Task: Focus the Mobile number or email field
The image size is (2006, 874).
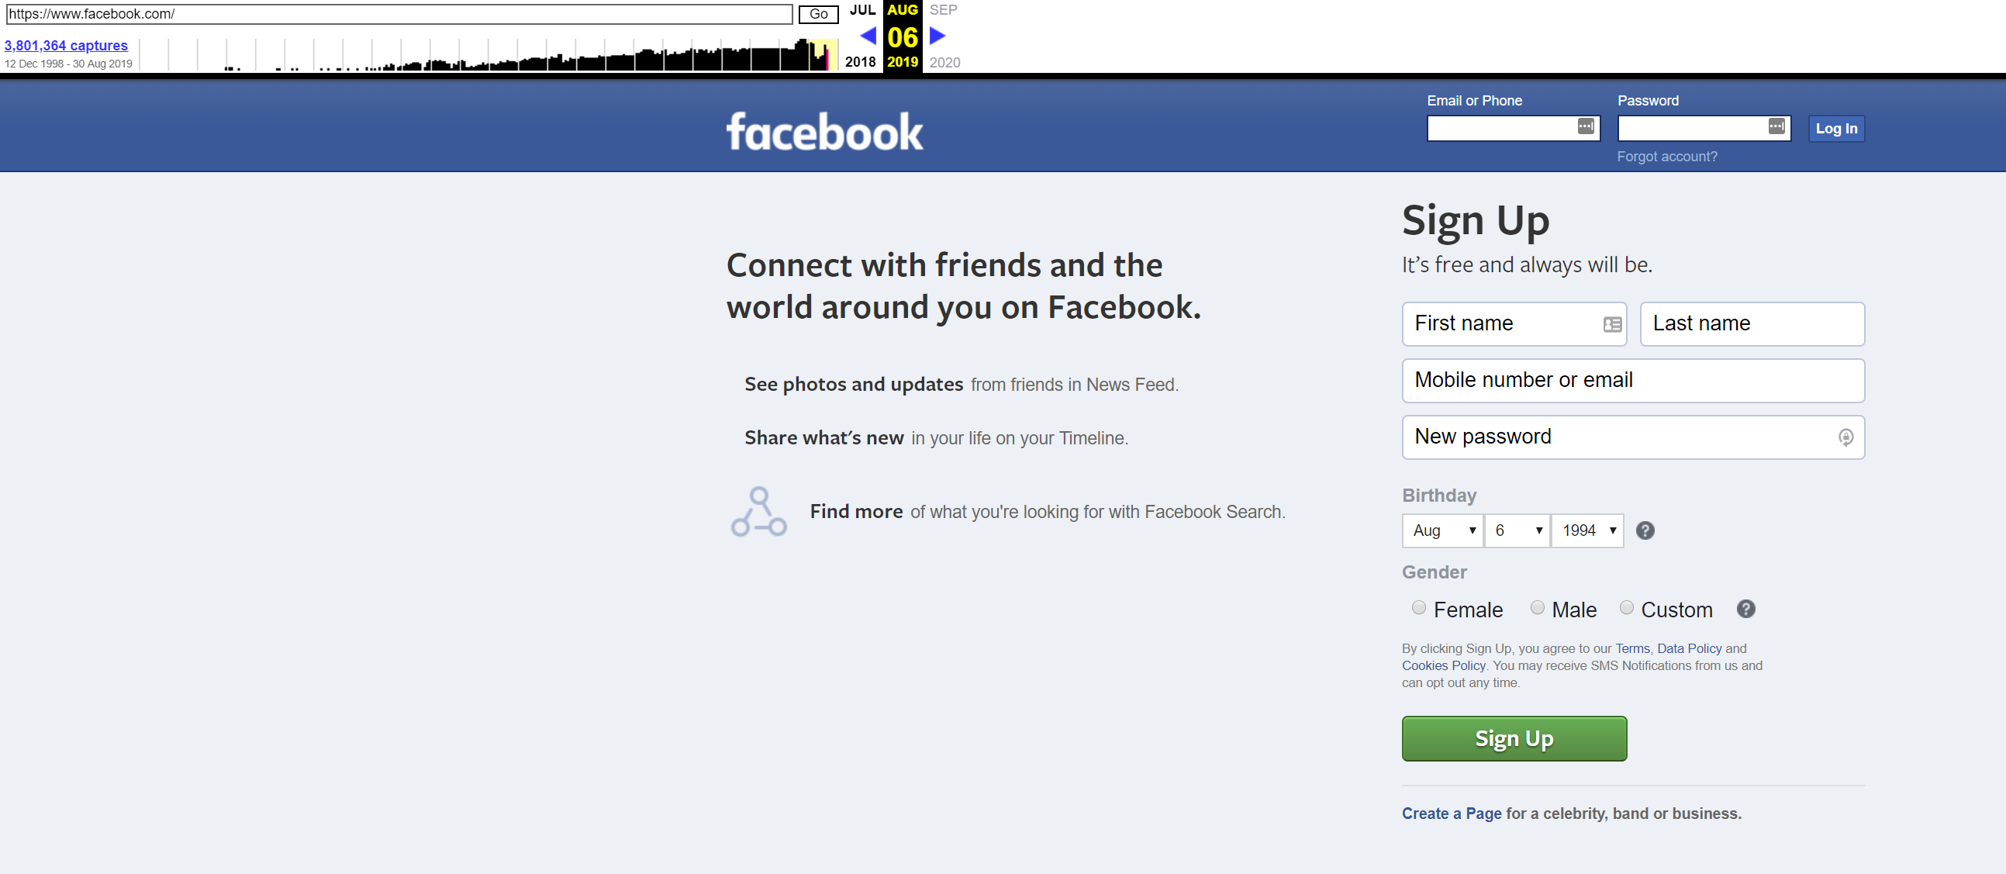Action: (x=1633, y=381)
